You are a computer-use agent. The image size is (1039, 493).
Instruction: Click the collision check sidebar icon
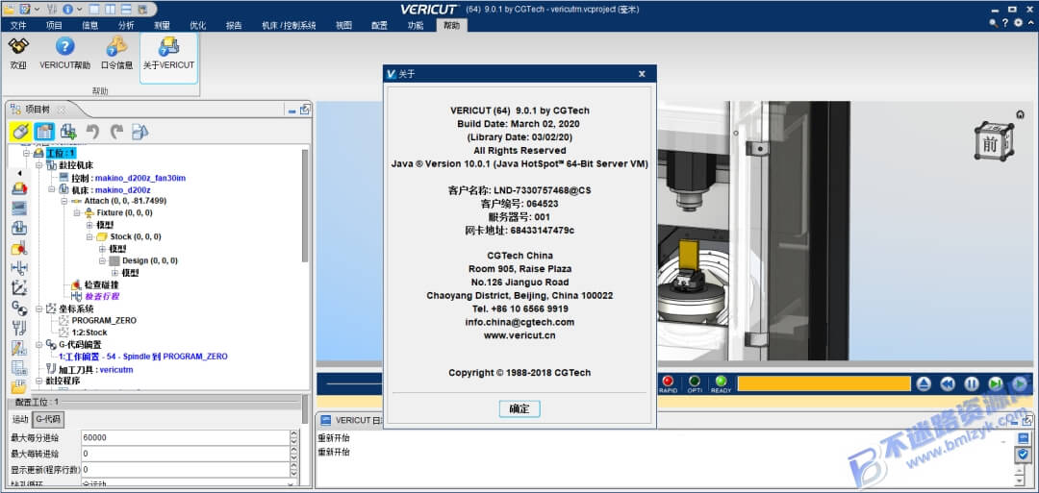19,248
